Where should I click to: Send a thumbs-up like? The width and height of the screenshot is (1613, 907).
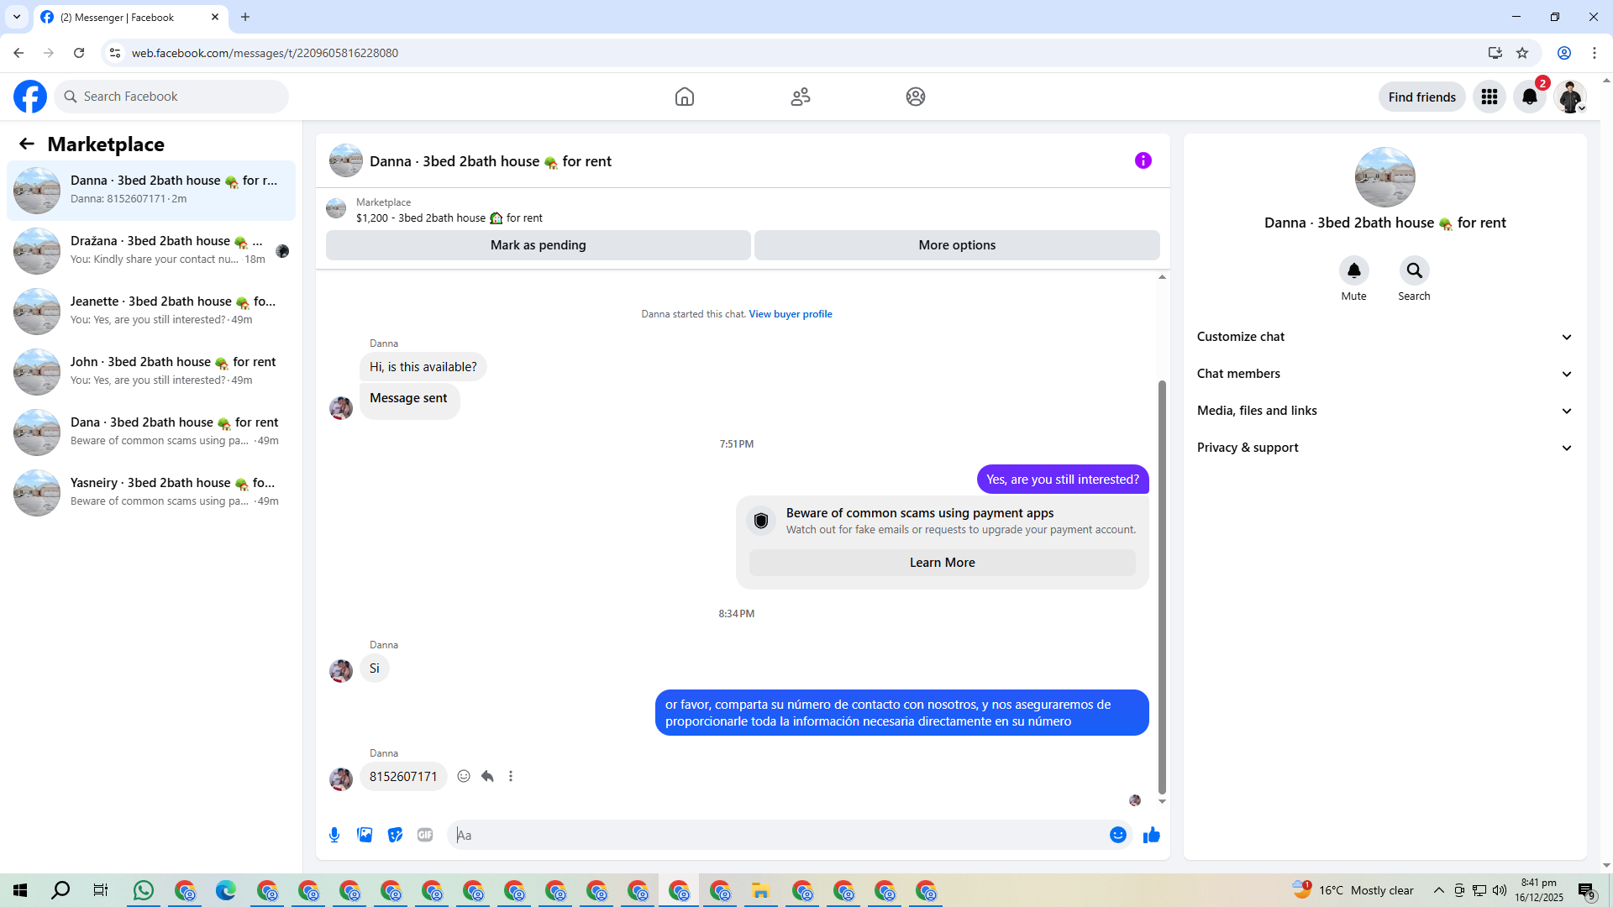(1152, 835)
